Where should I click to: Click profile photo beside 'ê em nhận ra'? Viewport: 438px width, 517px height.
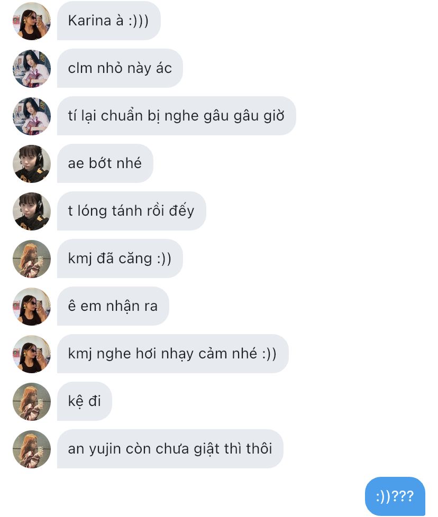[32, 307]
